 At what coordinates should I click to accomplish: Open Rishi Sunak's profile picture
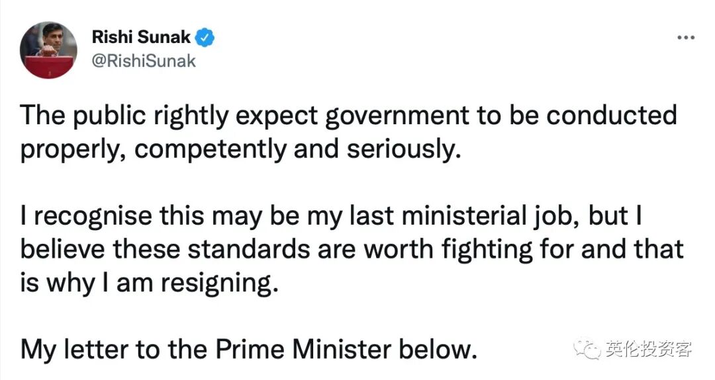[49, 50]
